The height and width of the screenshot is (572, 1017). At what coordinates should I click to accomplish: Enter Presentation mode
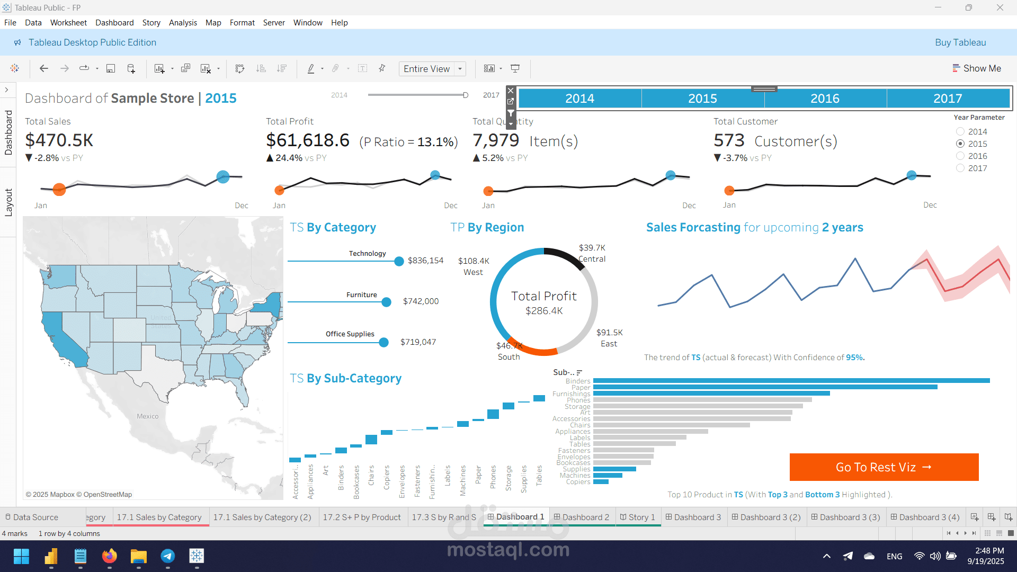pos(515,68)
